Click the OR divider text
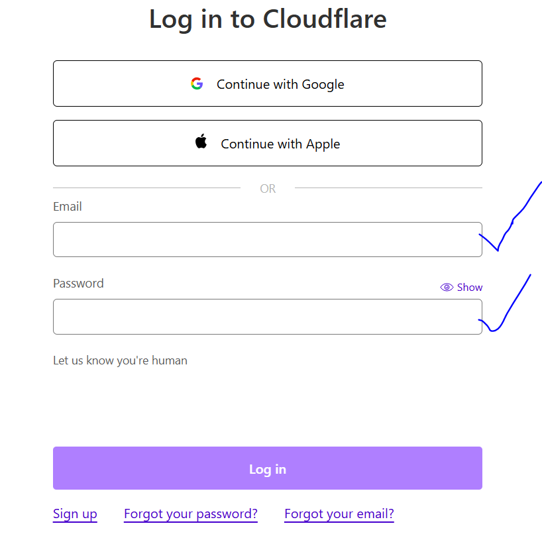This screenshot has width=542, height=540. pos(267,189)
